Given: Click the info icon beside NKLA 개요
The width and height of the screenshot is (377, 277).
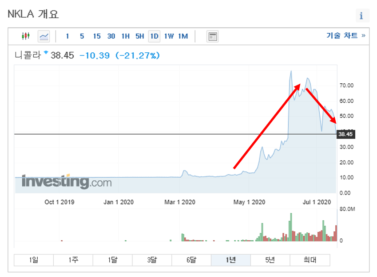Looking at the screenshot, I should pyautogui.click(x=362, y=16).
